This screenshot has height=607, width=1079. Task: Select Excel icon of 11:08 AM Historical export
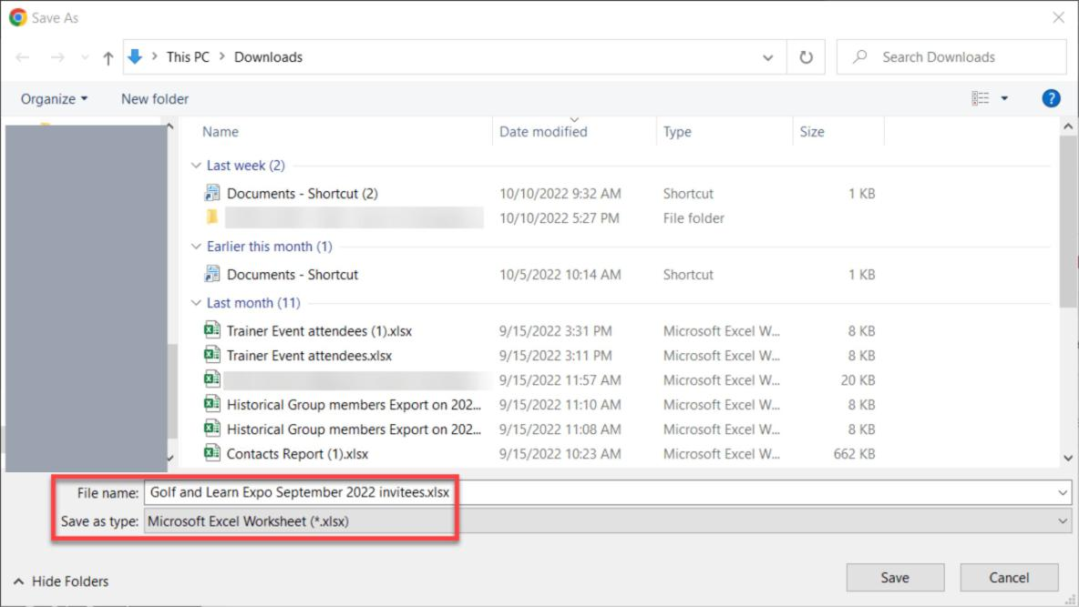click(212, 429)
